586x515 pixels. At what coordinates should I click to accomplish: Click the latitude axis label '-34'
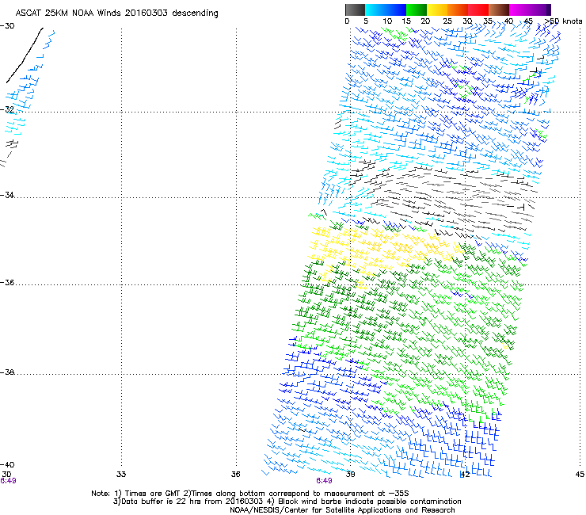7,195
